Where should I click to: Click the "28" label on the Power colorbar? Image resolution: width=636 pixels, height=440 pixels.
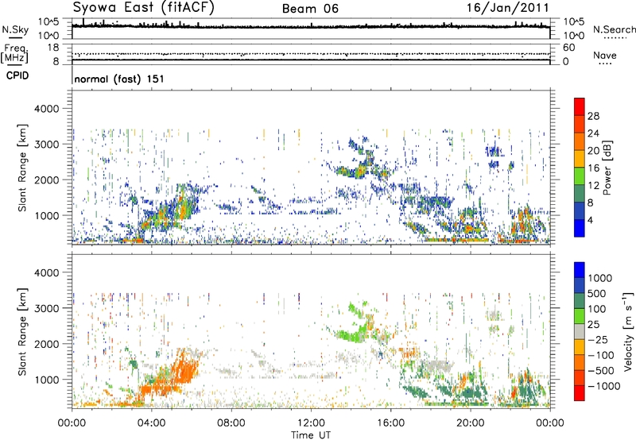(593, 116)
